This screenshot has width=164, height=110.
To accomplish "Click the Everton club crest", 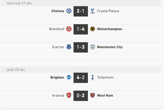I will (x=69, y=47).
